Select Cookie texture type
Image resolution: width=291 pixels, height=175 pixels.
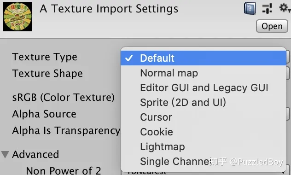204,132
